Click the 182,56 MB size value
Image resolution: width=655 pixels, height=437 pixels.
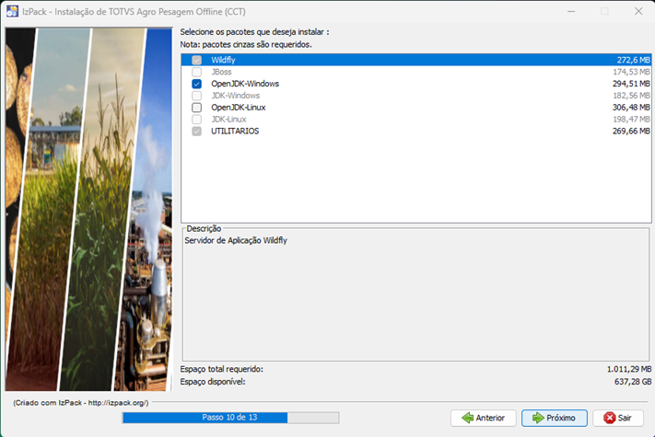coord(631,96)
